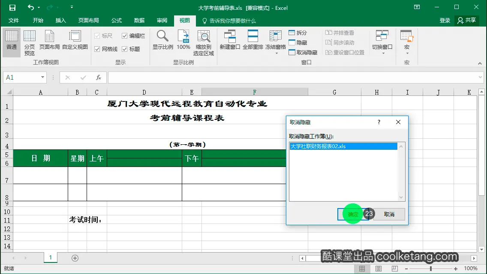Zoom to Selection (缩放到选定区域)

pos(204,43)
